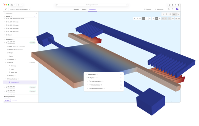The image size is (199, 126).
Task: Click the outlined square view-mode icon
Action: click(146, 19)
